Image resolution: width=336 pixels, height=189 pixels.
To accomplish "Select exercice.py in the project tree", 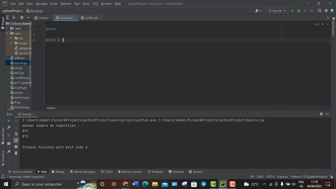I will tap(22, 98).
